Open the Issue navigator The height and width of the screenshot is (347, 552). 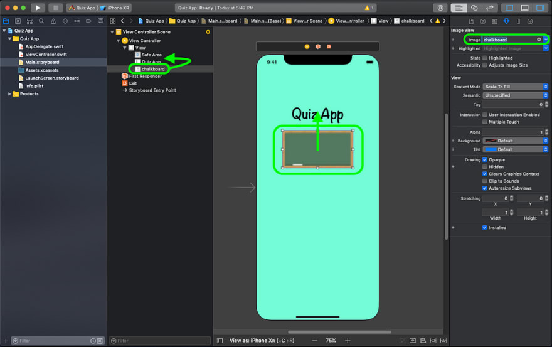(x=53, y=21)
